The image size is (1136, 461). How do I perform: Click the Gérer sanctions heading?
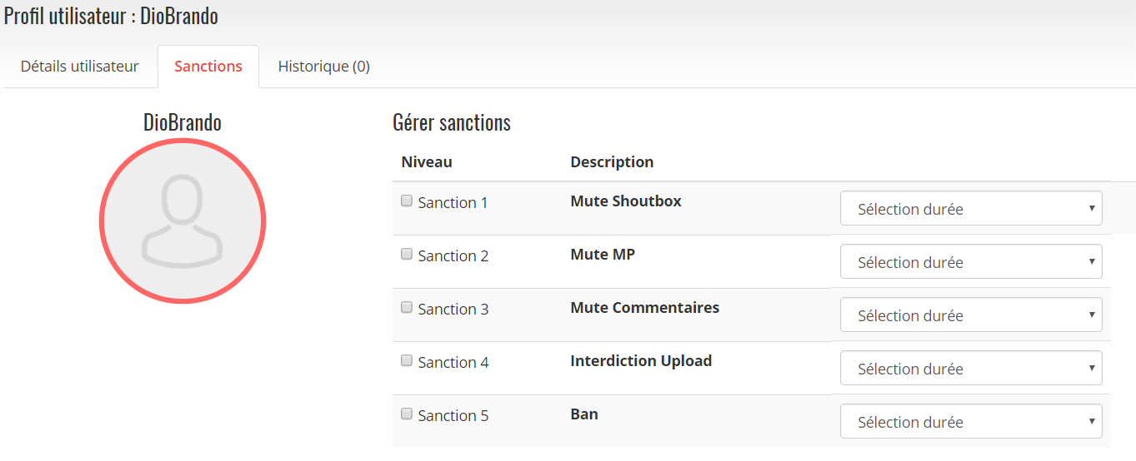point(452,123)
